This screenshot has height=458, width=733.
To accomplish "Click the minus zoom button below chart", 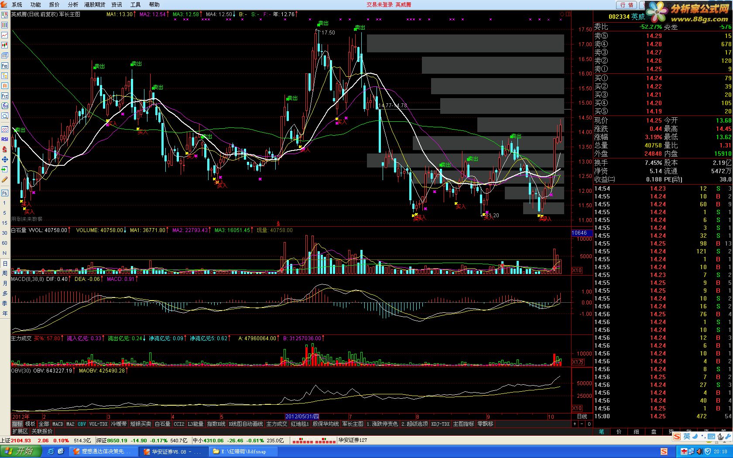I will tap(582, 424).
